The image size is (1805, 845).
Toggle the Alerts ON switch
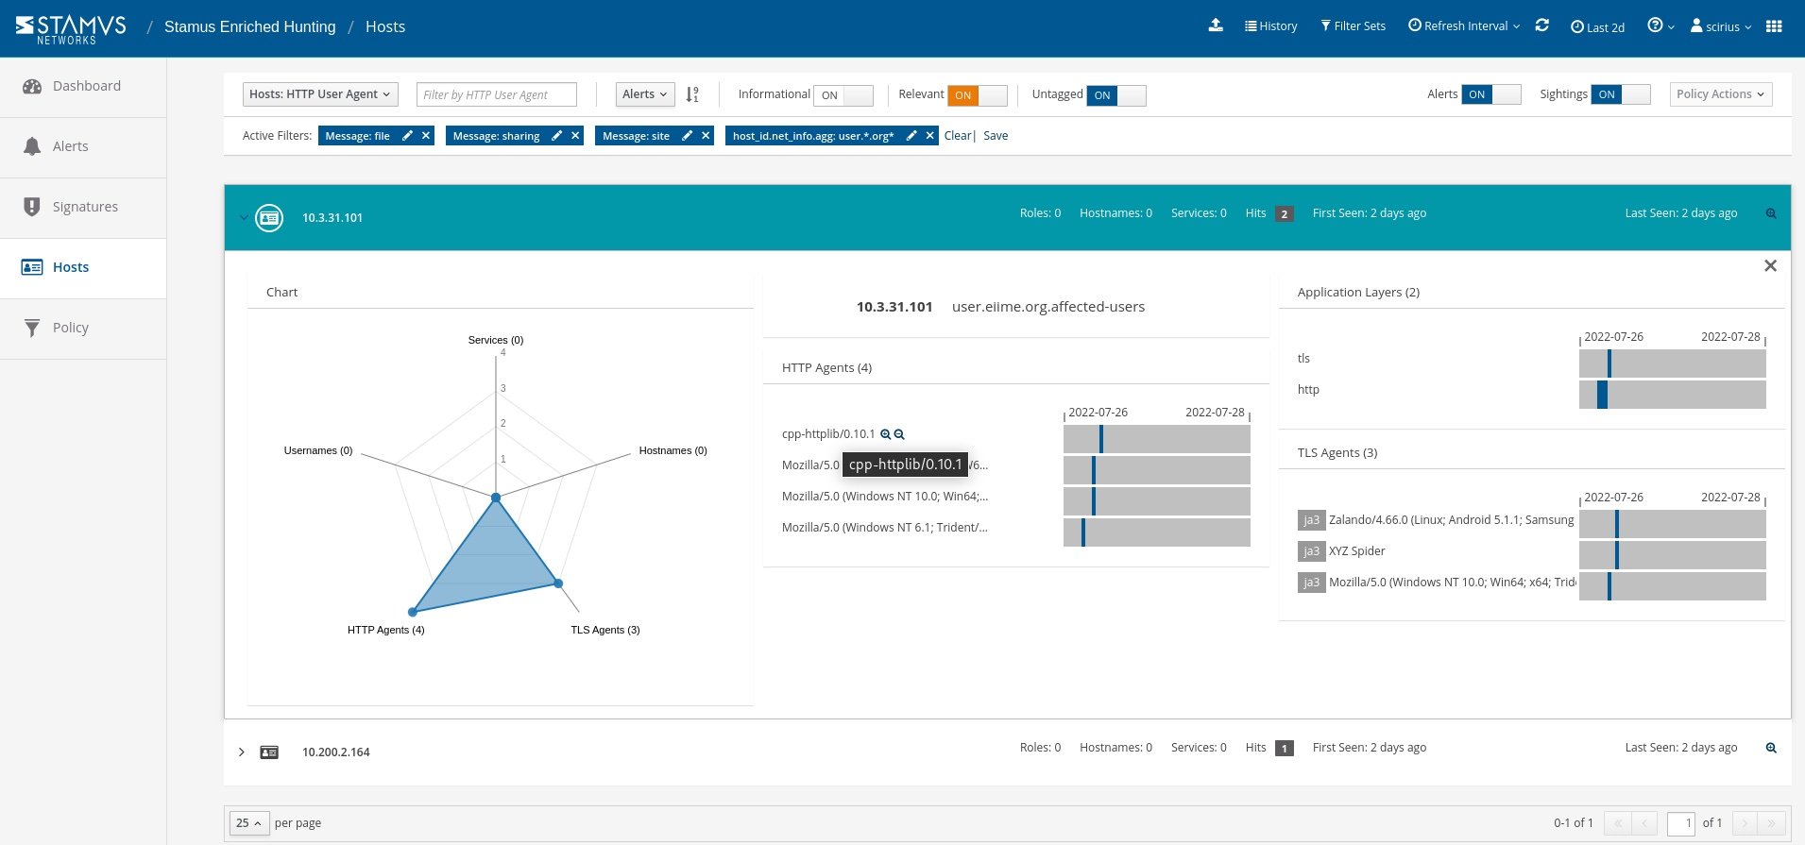click(x=1491, y=94)
